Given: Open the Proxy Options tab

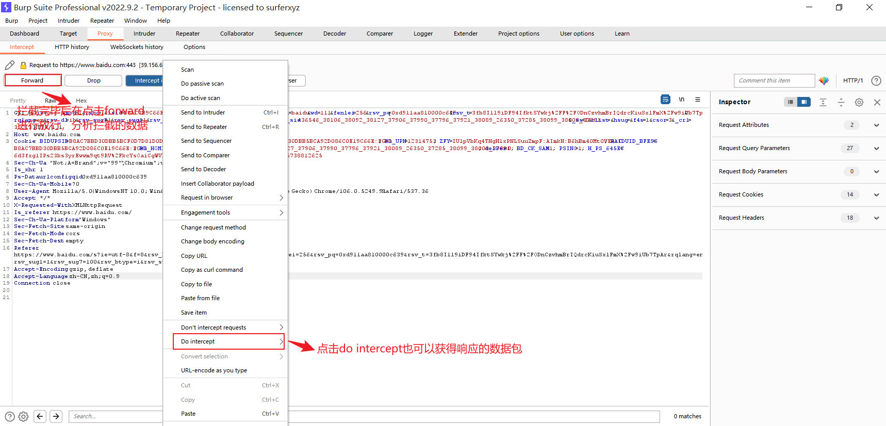Looking at the screenshot, I should click(194, 47).
